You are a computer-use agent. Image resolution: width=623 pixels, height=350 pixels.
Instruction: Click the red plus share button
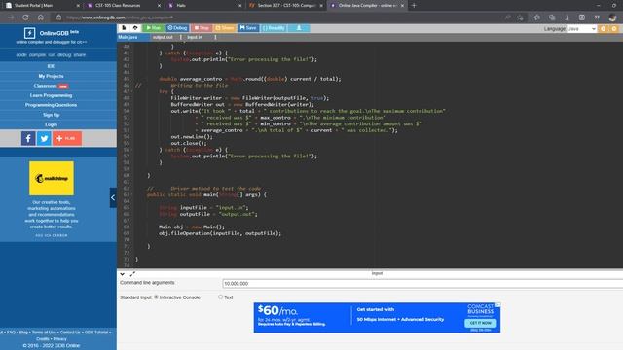[67, 138]
